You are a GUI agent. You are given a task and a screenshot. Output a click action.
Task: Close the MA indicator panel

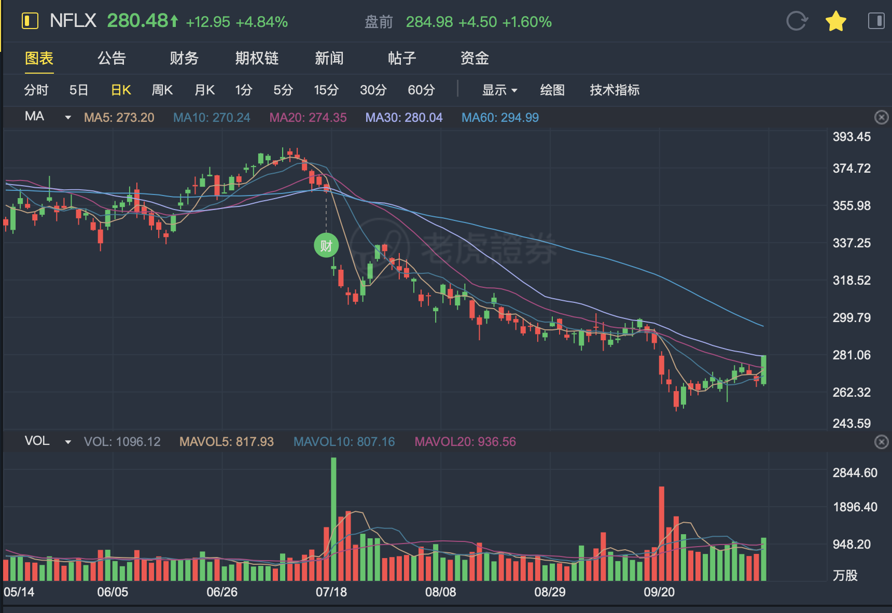tap(881, 118)
